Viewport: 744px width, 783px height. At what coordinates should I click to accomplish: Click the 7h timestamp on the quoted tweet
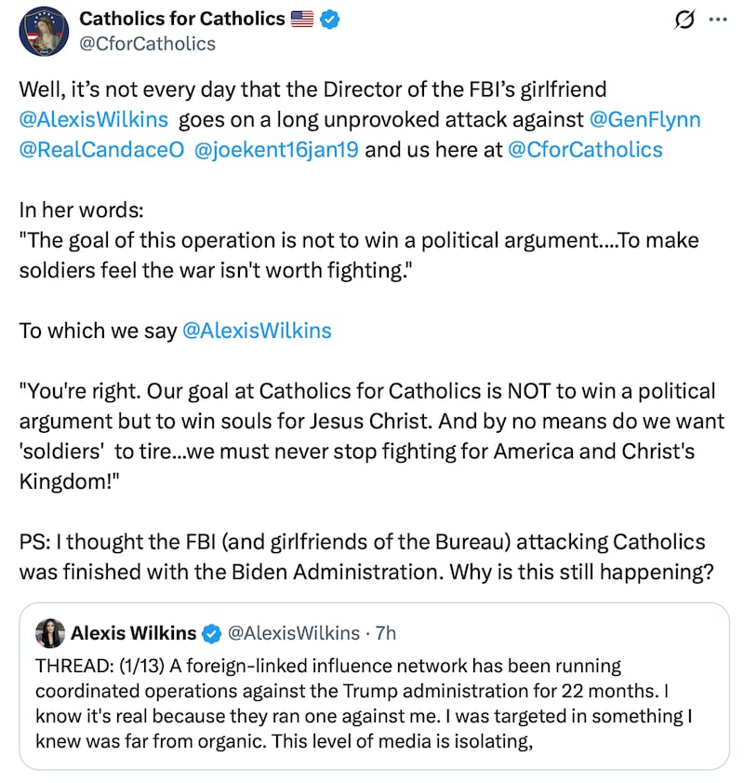pyautogui.click(x=383, y=633)
